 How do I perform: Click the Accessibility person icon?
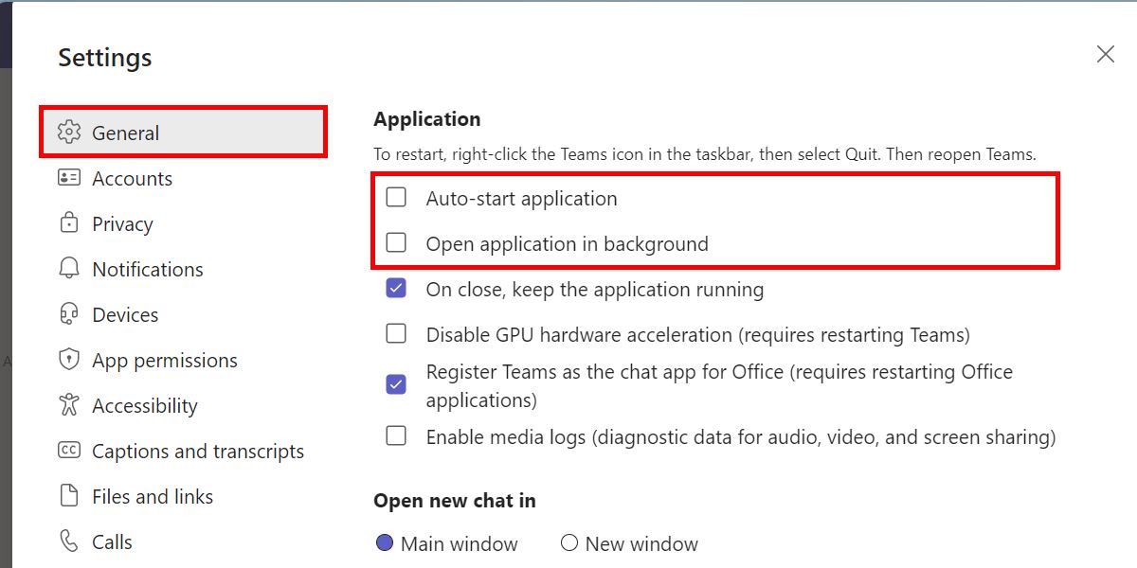[68, 405]
